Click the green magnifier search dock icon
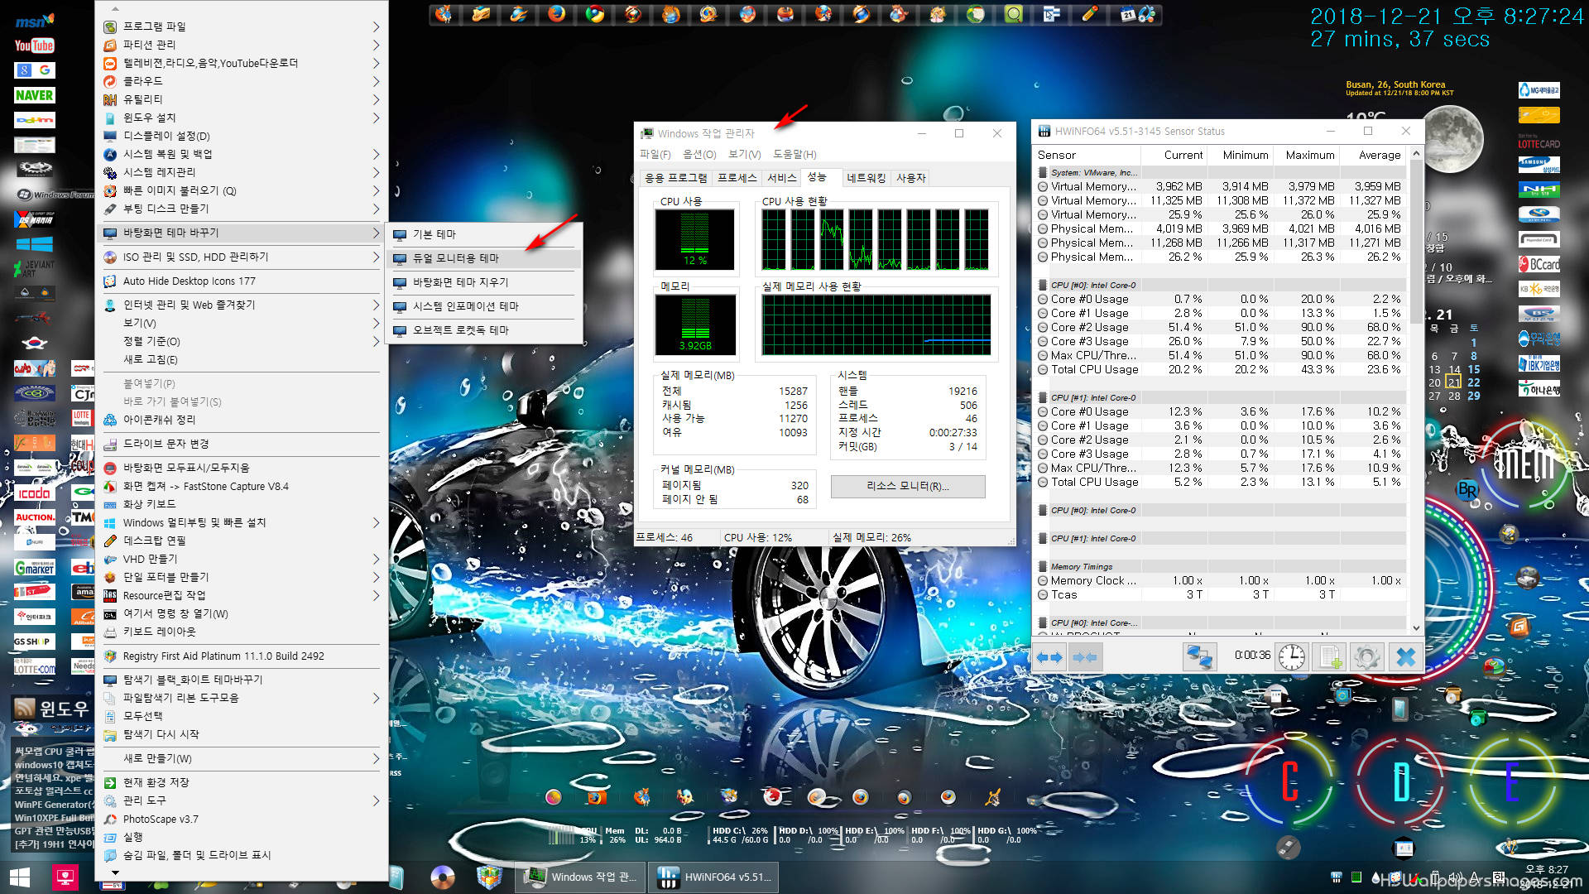 pyautogui.click(x=1014, y=14)
